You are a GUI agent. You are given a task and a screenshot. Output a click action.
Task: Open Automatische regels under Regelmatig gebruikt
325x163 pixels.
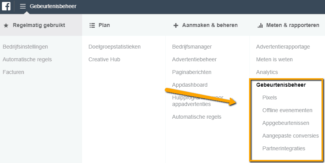(27, 60)
